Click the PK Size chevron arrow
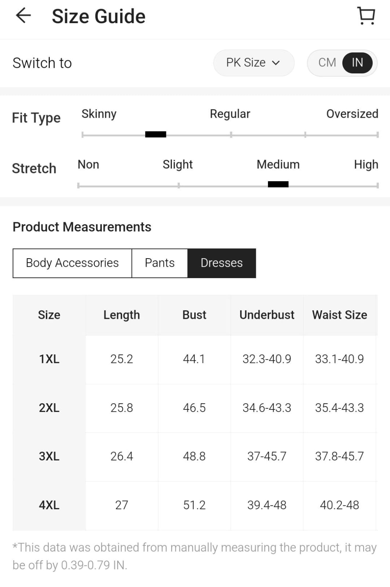The width and height of the screenshot is (390, 587). click(276, 63)
